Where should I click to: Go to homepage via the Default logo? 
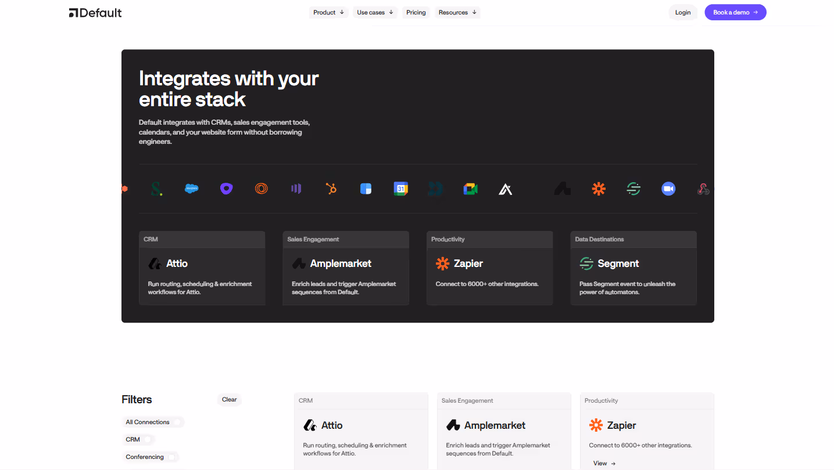95,13
